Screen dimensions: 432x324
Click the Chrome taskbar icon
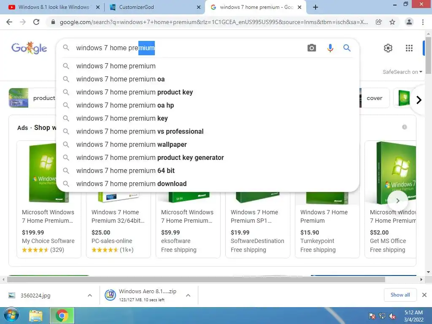(62, 316)
